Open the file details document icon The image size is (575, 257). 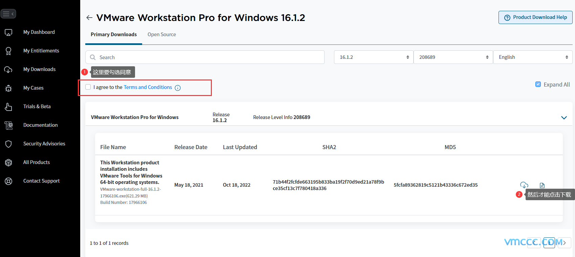point(542,185)
